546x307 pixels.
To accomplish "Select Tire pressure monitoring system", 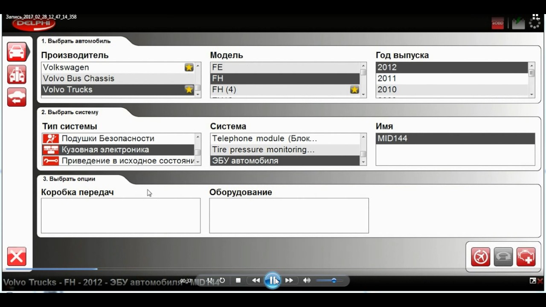I will pos(285,150).
